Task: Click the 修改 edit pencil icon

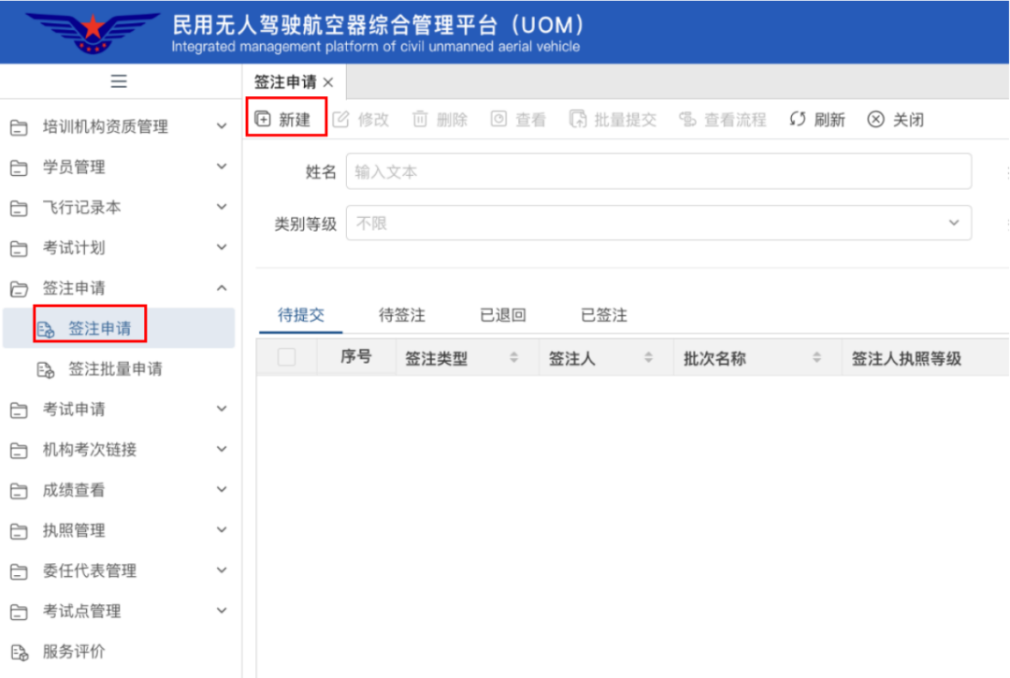Action: point(340,119)
